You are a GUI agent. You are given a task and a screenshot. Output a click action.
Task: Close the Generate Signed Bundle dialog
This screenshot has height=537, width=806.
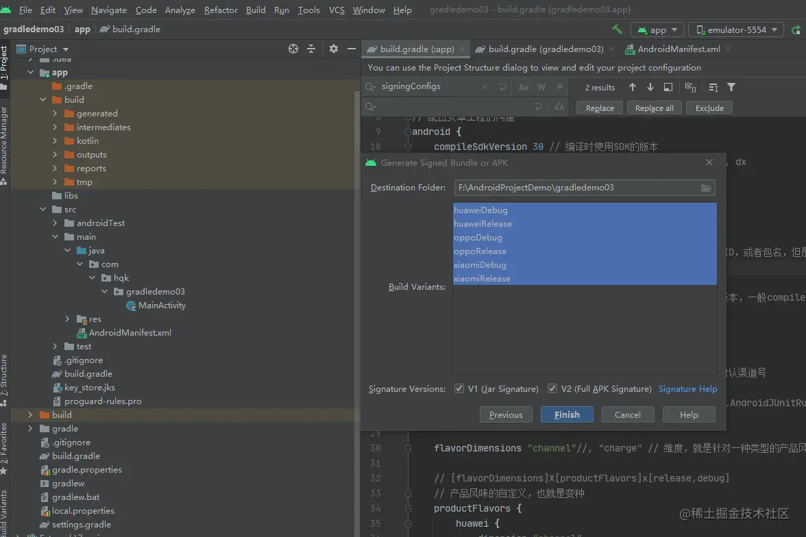pos(709,162)
